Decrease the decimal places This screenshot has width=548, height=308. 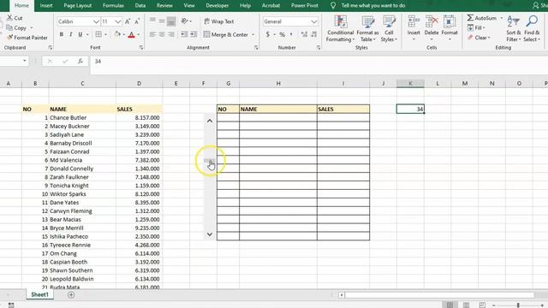tap(314, 34)
